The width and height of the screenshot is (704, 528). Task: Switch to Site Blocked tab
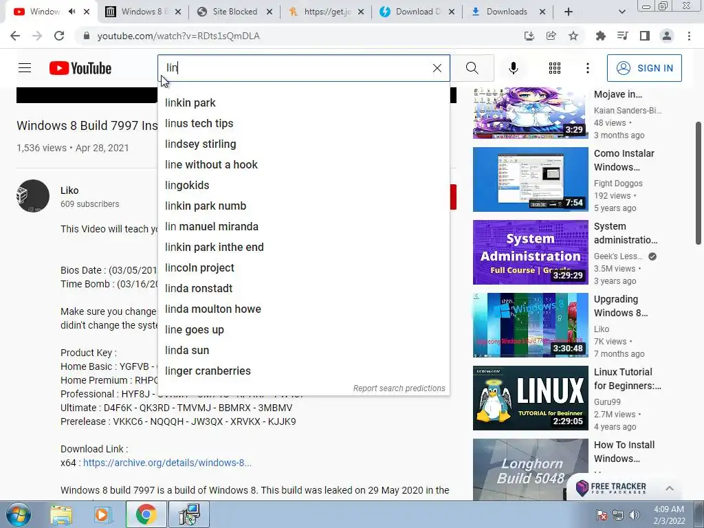[x=234, y=12]
